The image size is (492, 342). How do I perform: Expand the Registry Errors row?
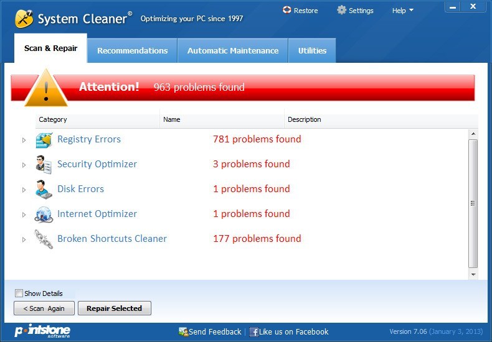coord(24,140)
